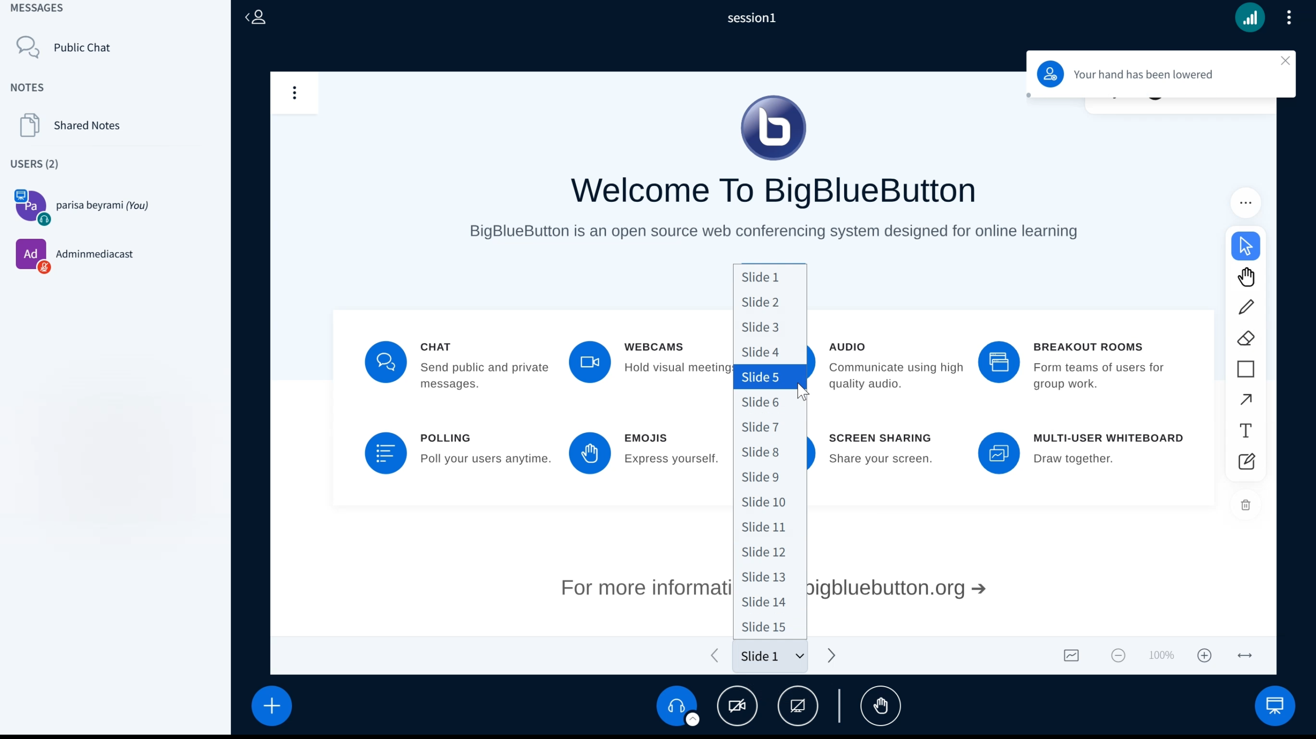Choose the rectangle shape tool
The image size is (1316, 739).
point(1246,369)
